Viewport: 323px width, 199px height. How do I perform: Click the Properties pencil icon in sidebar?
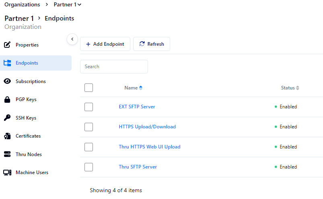7,45
